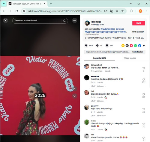
Task: Click zoom magnifier icon in address bar
Action: point(117,11)
